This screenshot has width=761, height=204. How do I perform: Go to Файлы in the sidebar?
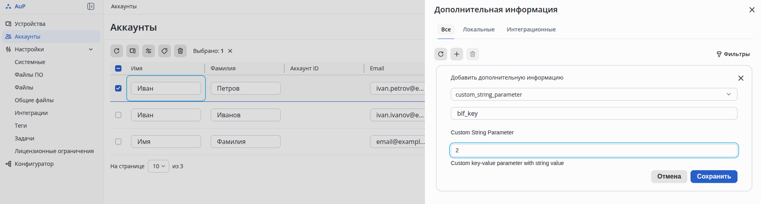pyautogui.click(x=24, y=87)
